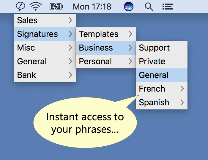Expand the chevron next to Bank
This screenshot has width=208, height=160.
70,75
